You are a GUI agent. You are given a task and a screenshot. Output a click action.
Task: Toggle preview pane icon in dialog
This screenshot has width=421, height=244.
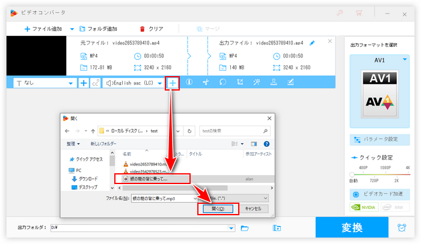point(254,144)
